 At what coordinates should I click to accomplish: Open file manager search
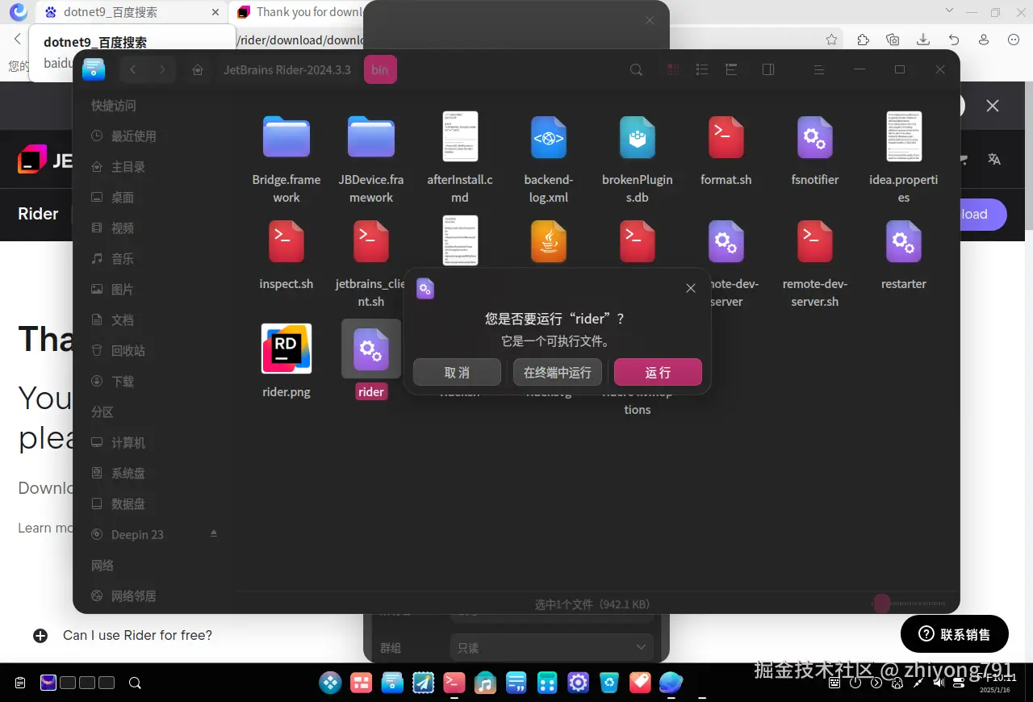636,70
